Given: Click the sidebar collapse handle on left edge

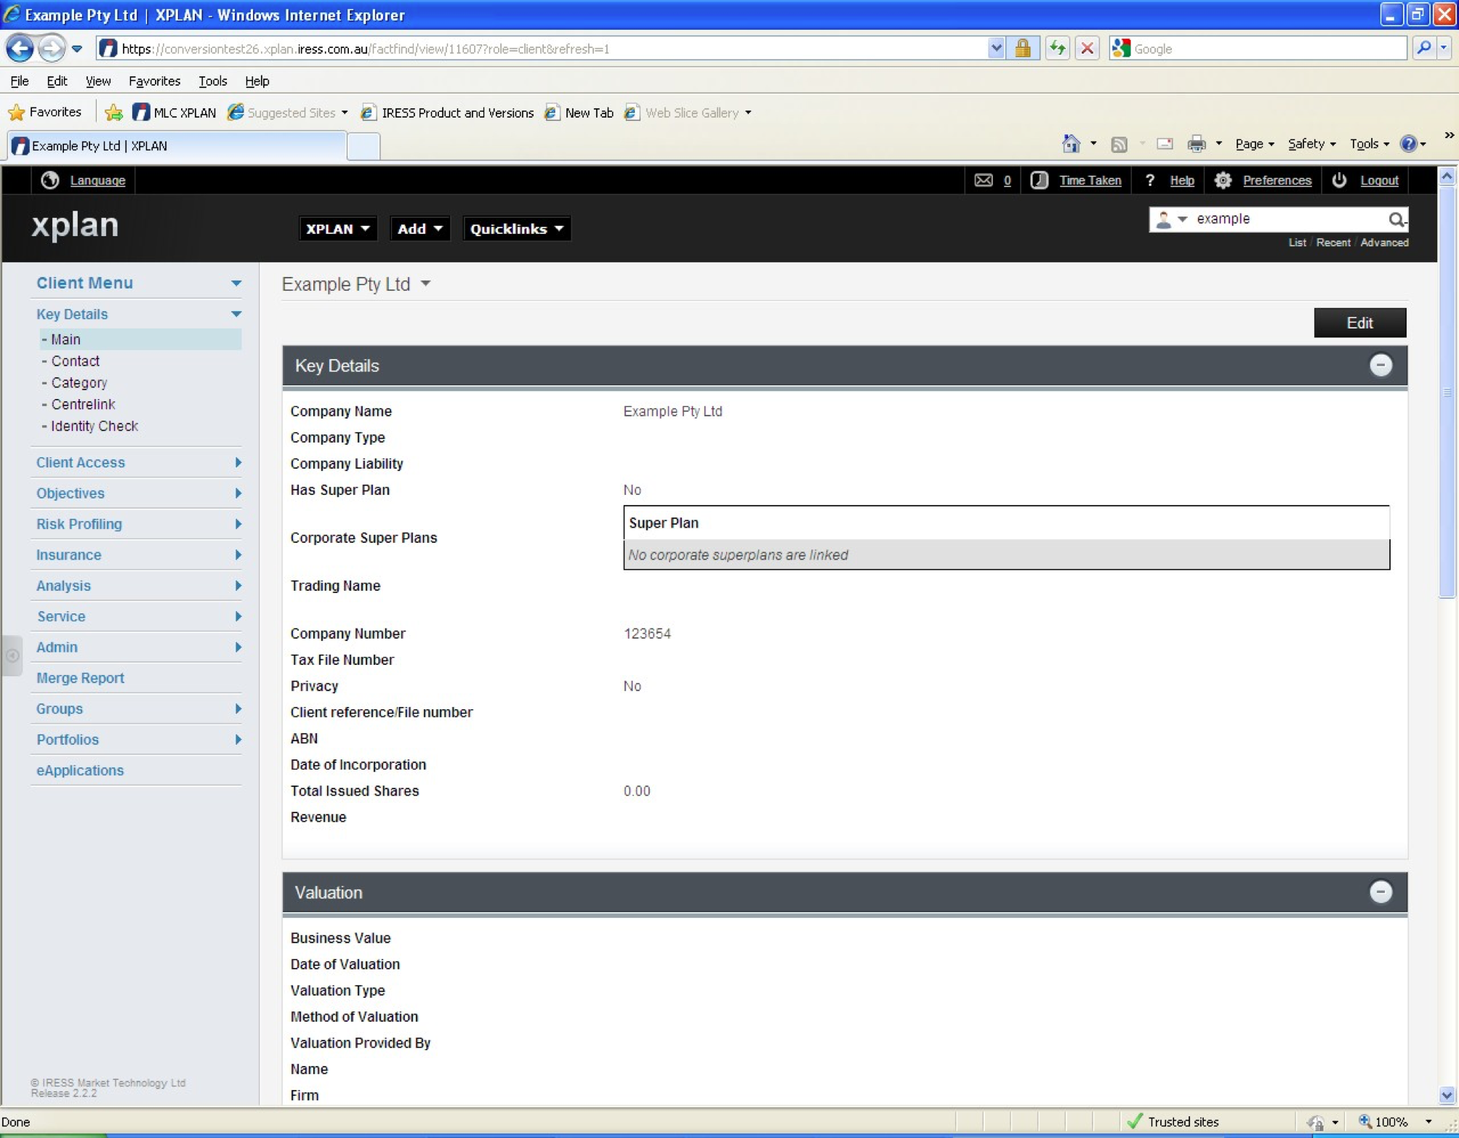Looking at the screenshot, I should pos(12,655).
